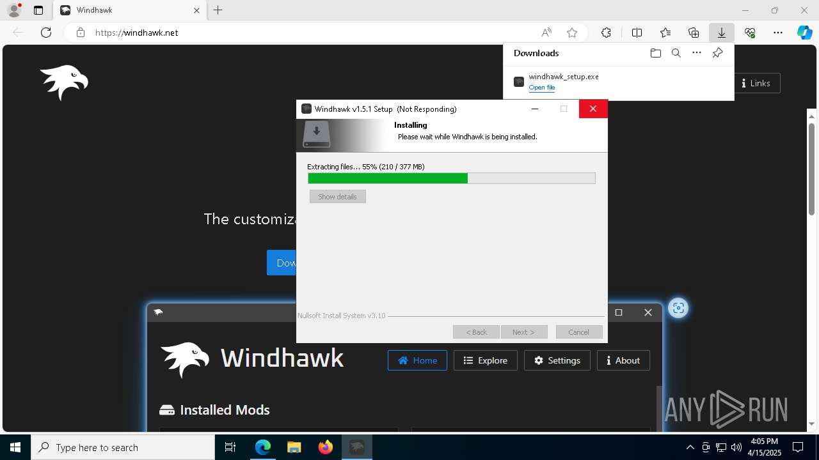The height and width of the screenshot is (460, 819).
Task: Refresh the windhawk.net page
Action: 46,33
